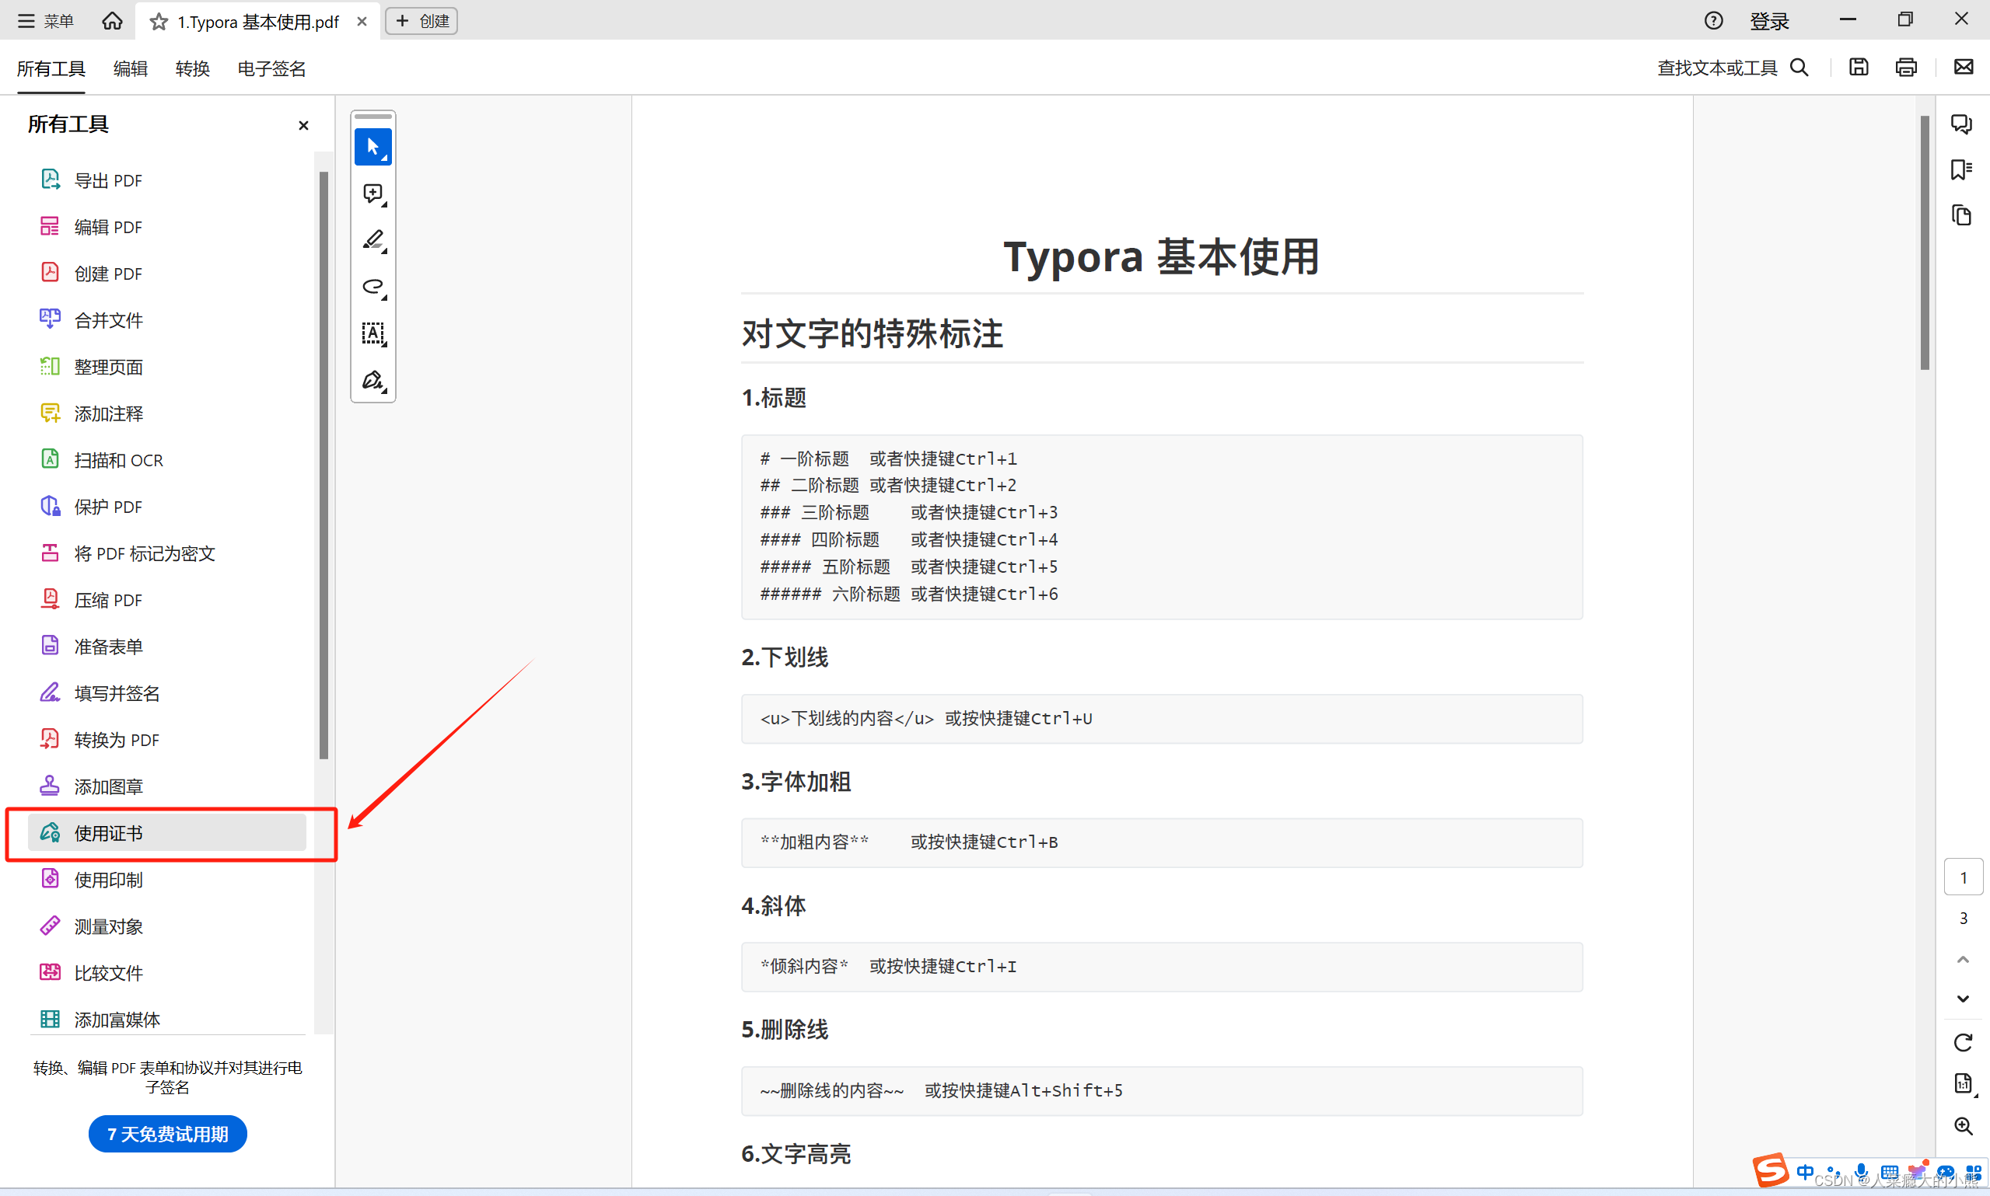
Task: Go to previous page arrow
Action: [x=1963, y=959]
